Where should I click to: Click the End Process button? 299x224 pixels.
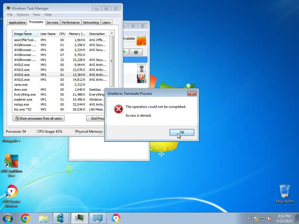95,118
